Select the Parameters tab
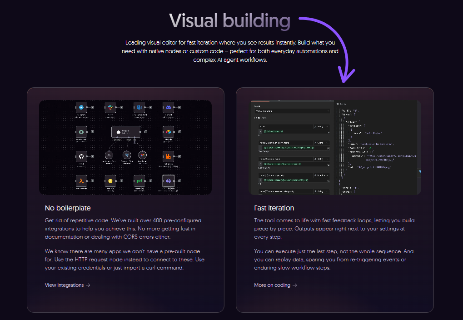Viewport: 463px width, 320px height. 260,101
